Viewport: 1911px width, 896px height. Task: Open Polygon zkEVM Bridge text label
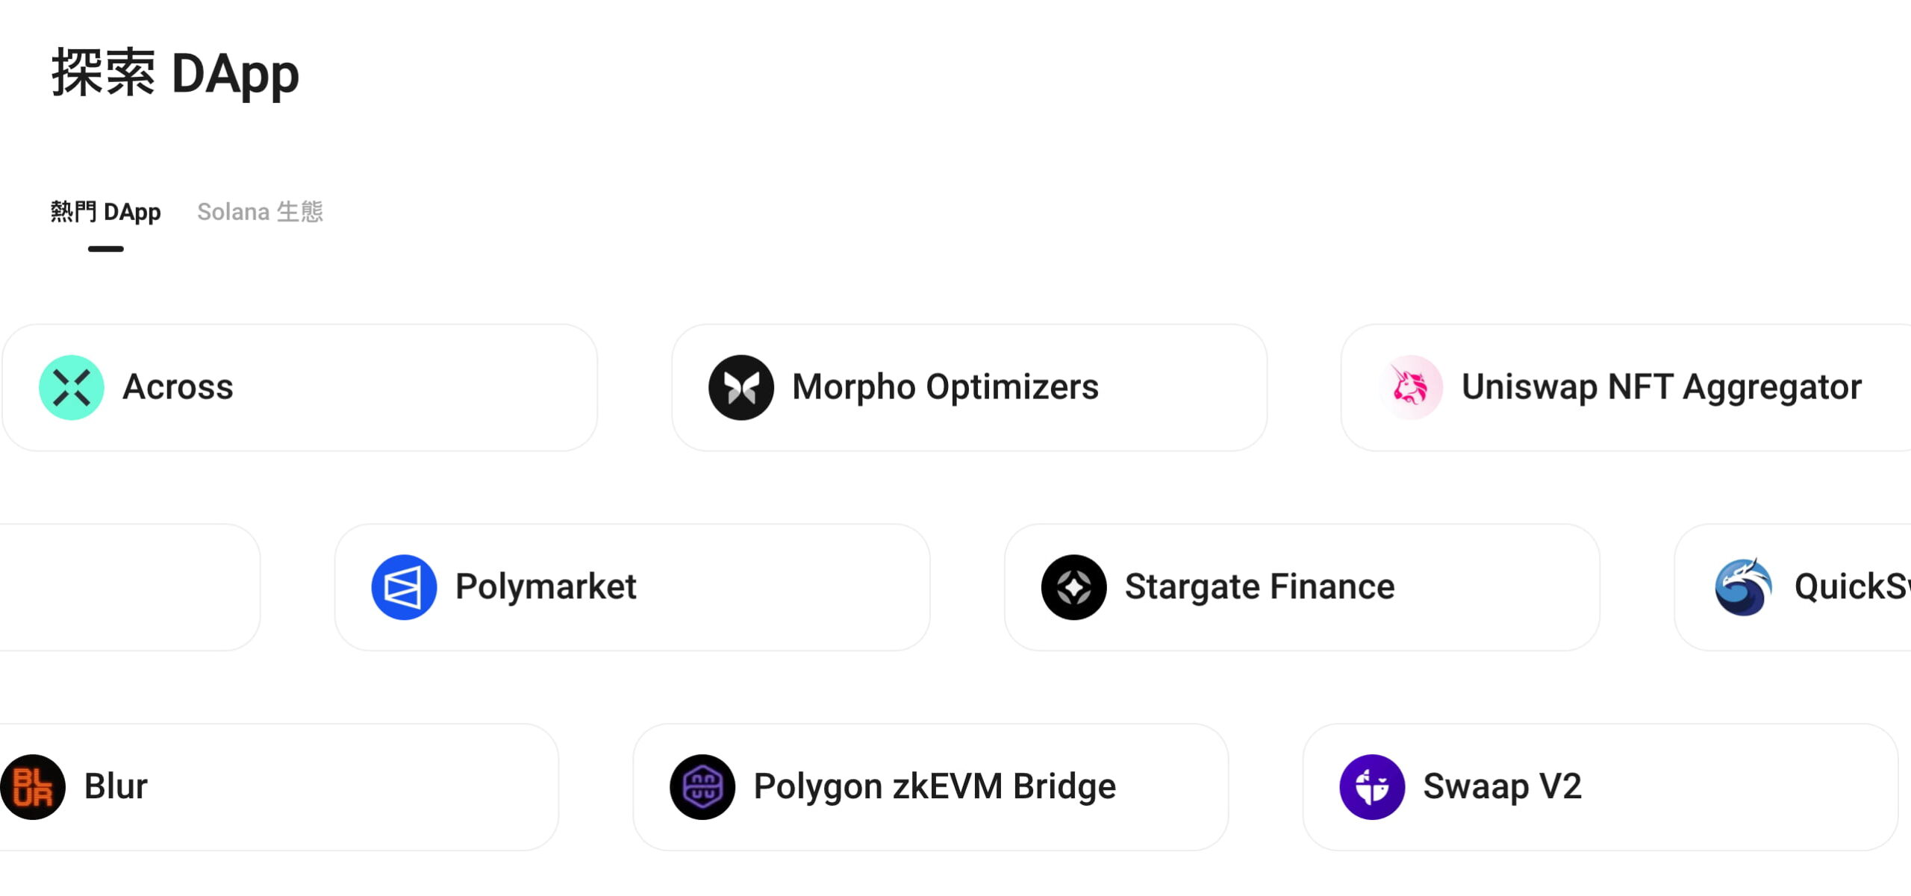[x=935, y=787]
